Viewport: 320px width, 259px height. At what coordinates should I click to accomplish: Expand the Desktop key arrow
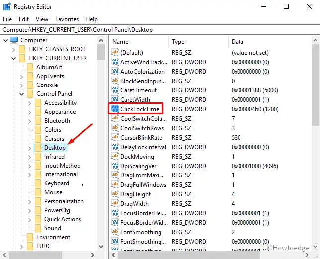coord(30,148)
